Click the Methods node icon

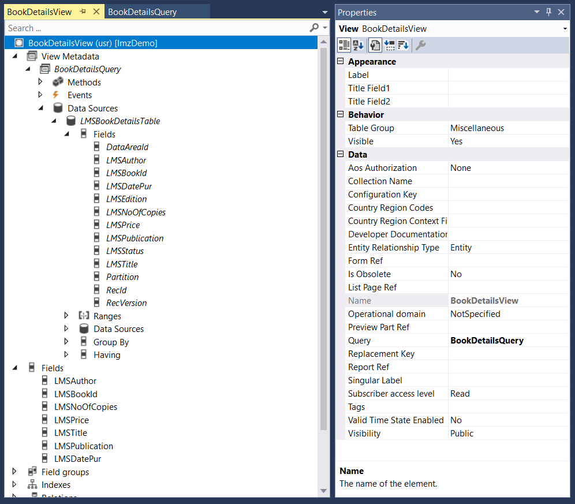[58, 82]
